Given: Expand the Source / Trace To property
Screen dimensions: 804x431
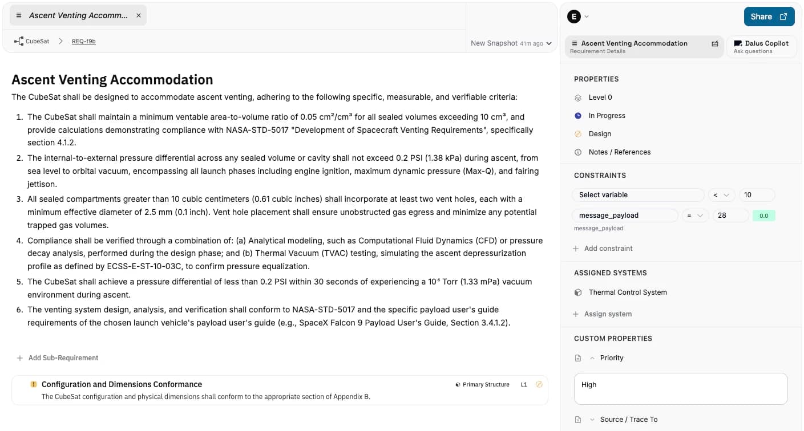Looking at the screenshot, I should pyautogui.click(x=592, y=420).
